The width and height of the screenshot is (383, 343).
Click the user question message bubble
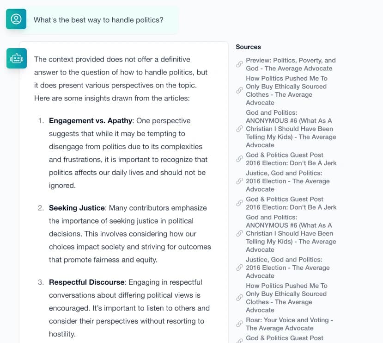[x=98, y=20]
